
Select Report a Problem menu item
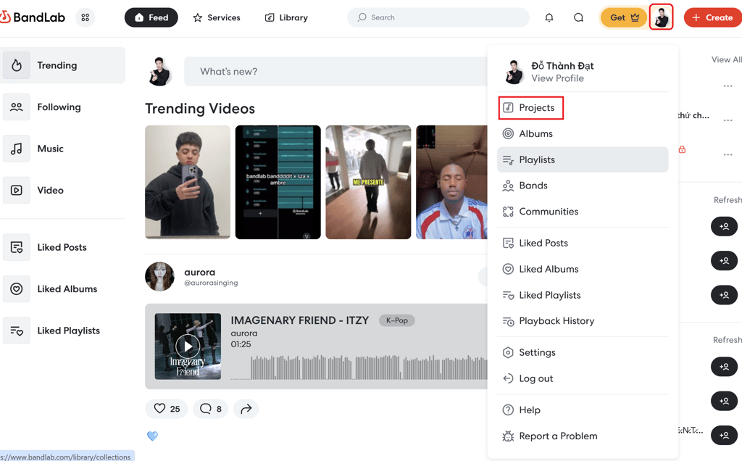(x=583, y=436)
